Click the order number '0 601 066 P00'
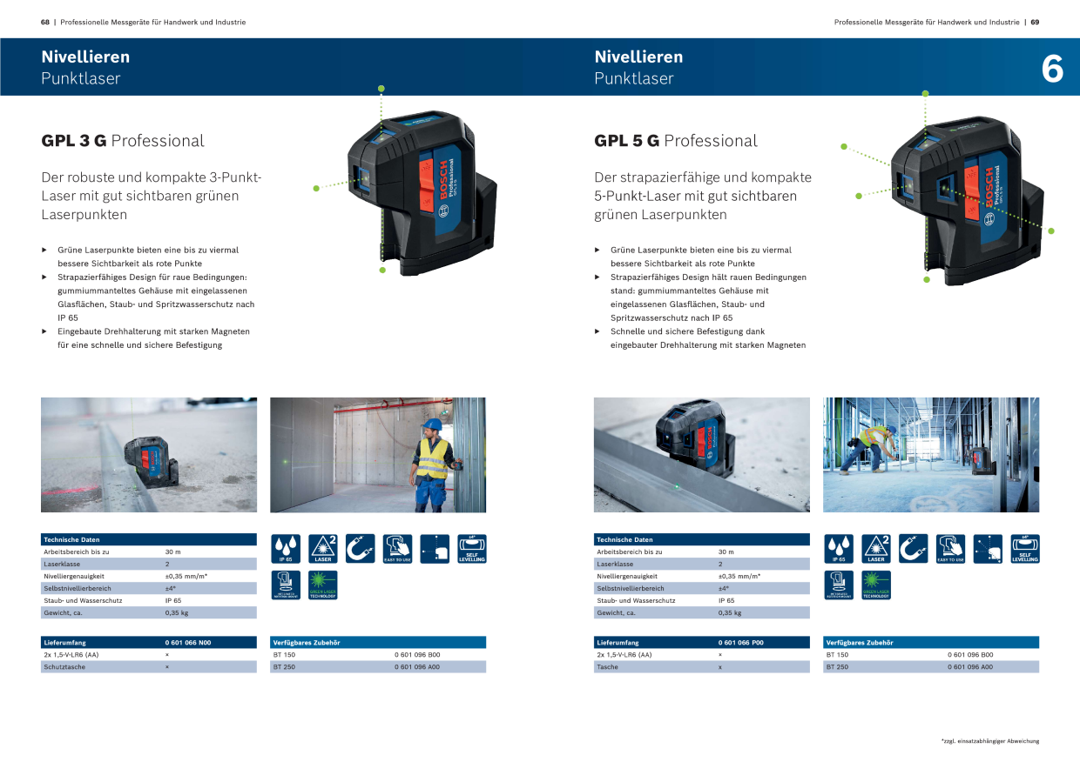The image size is (1080, 762). [741, 643]
